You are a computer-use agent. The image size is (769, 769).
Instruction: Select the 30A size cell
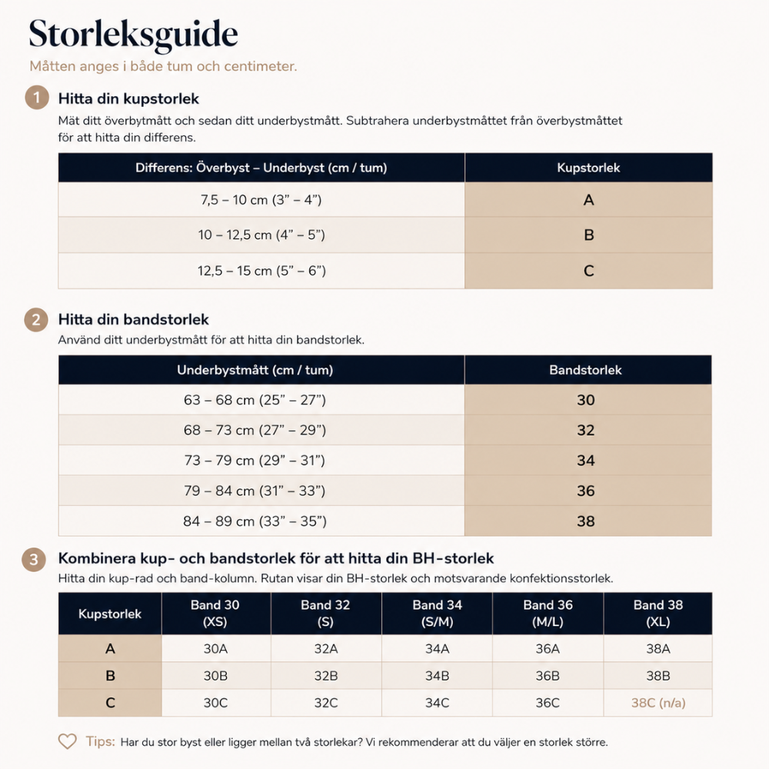point(216,648)
